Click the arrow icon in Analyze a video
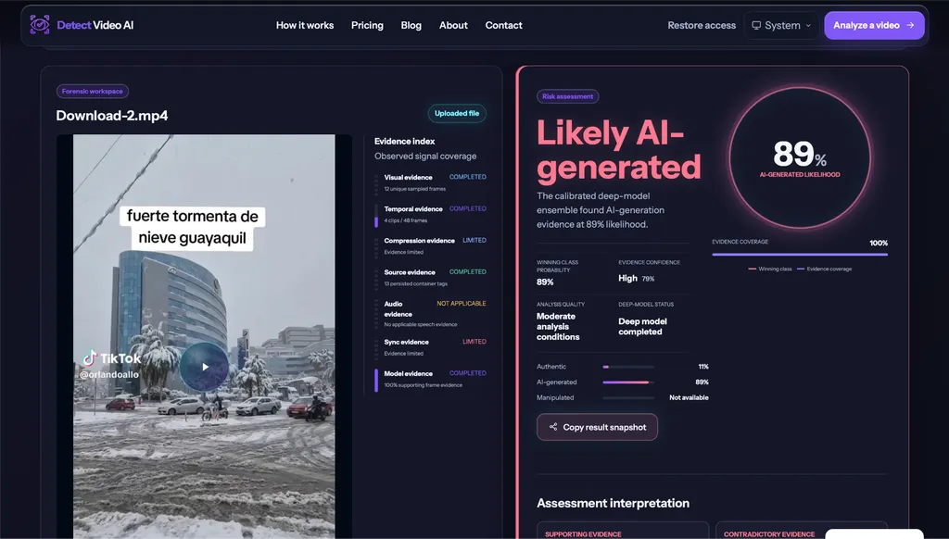Image resolution: width=949 pixels, height=539 pixels. [x=910, y=25]
